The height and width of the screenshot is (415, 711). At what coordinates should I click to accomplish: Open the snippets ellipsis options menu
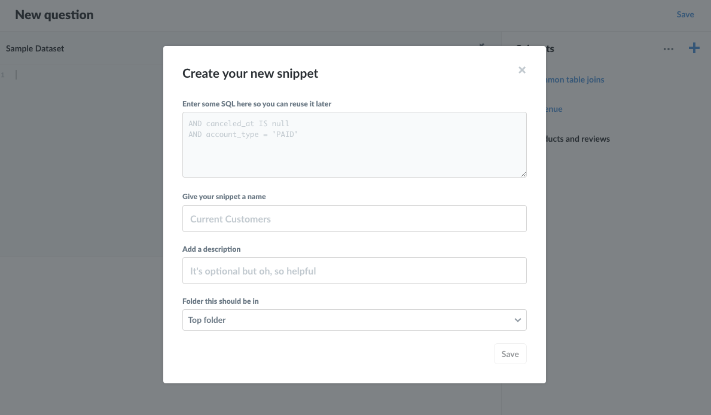pyautogui.click(x=668, y=49)
